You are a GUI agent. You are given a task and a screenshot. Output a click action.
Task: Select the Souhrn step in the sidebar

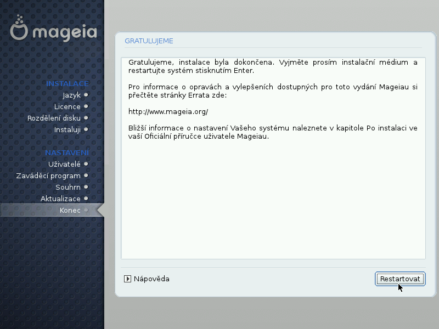click(x=67, y=187)
